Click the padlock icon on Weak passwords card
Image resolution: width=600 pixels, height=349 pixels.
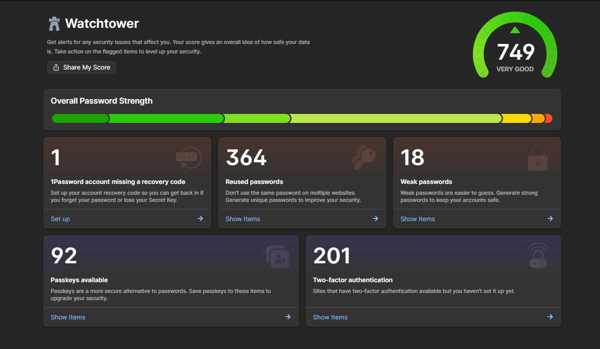coord(538,158)
